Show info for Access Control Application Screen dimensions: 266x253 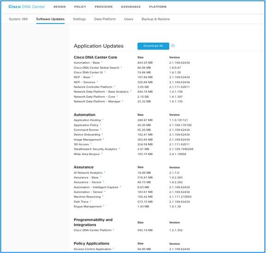113,248
